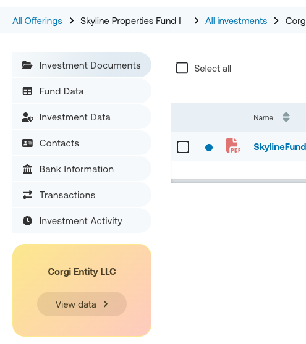Image resolution: width=306 pixels, height=344 pixels.
Task: Click the blue unread dot indicator
Action: tap(209, 148)
